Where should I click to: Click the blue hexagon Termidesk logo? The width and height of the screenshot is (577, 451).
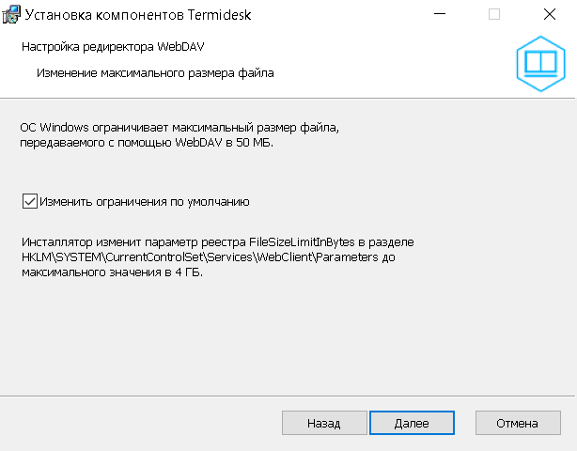(x=540, y=64)
